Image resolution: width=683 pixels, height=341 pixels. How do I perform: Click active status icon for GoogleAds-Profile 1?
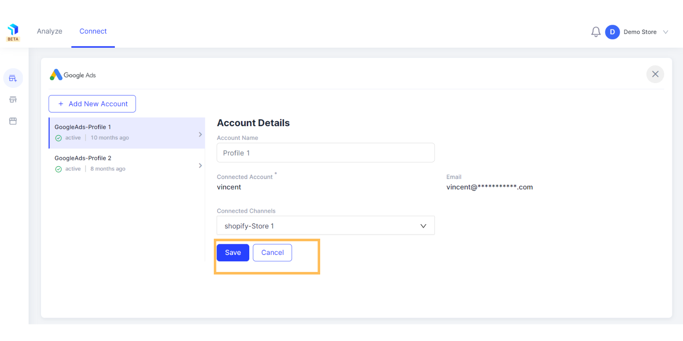tap(58, 138)
